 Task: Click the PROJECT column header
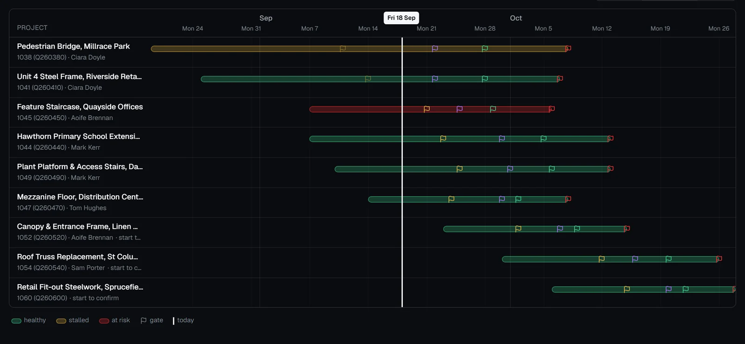click(x=32, y=28)
